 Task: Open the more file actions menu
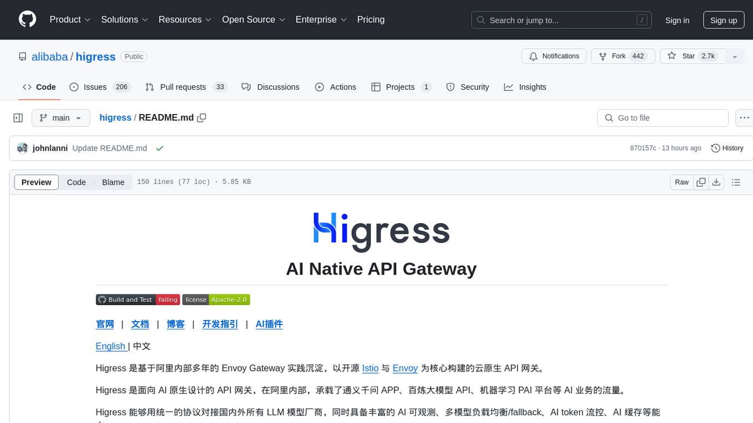(x=744, y=118)
